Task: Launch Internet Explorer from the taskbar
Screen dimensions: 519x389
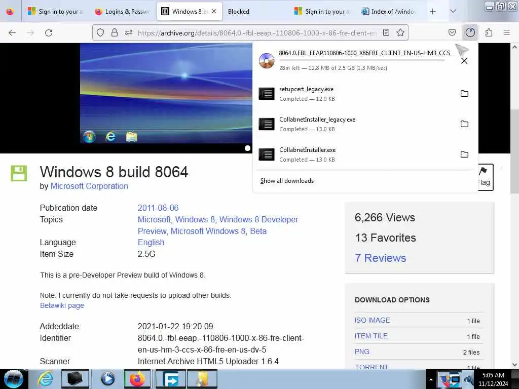Action: click(x=45, y=379)
